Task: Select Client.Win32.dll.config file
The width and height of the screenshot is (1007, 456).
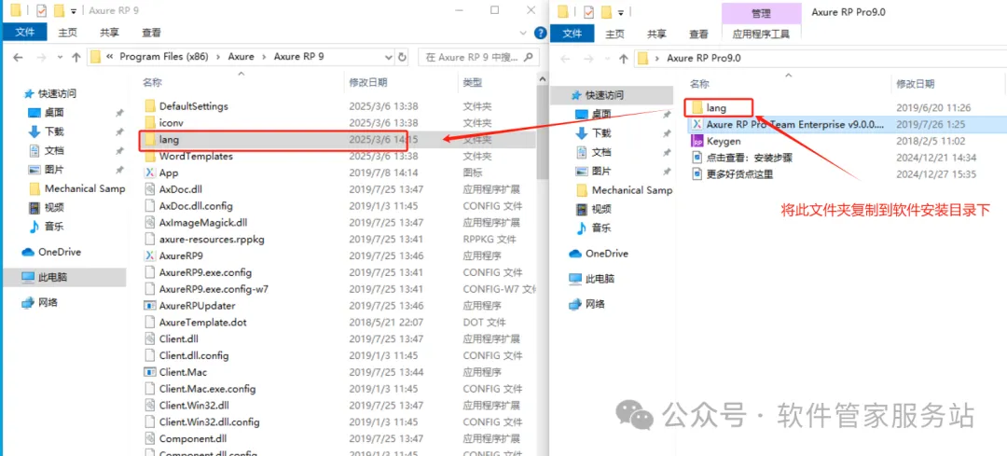Action: point(210,421)
